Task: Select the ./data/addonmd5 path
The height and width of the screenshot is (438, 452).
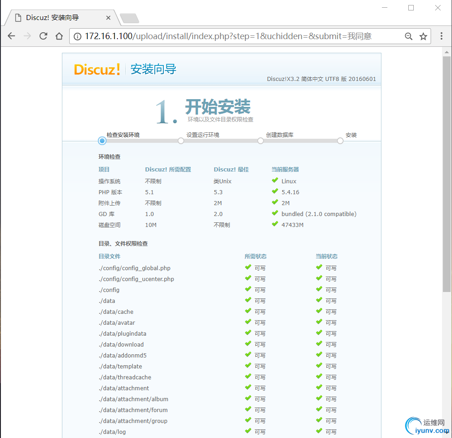Action: click(122, 355)
